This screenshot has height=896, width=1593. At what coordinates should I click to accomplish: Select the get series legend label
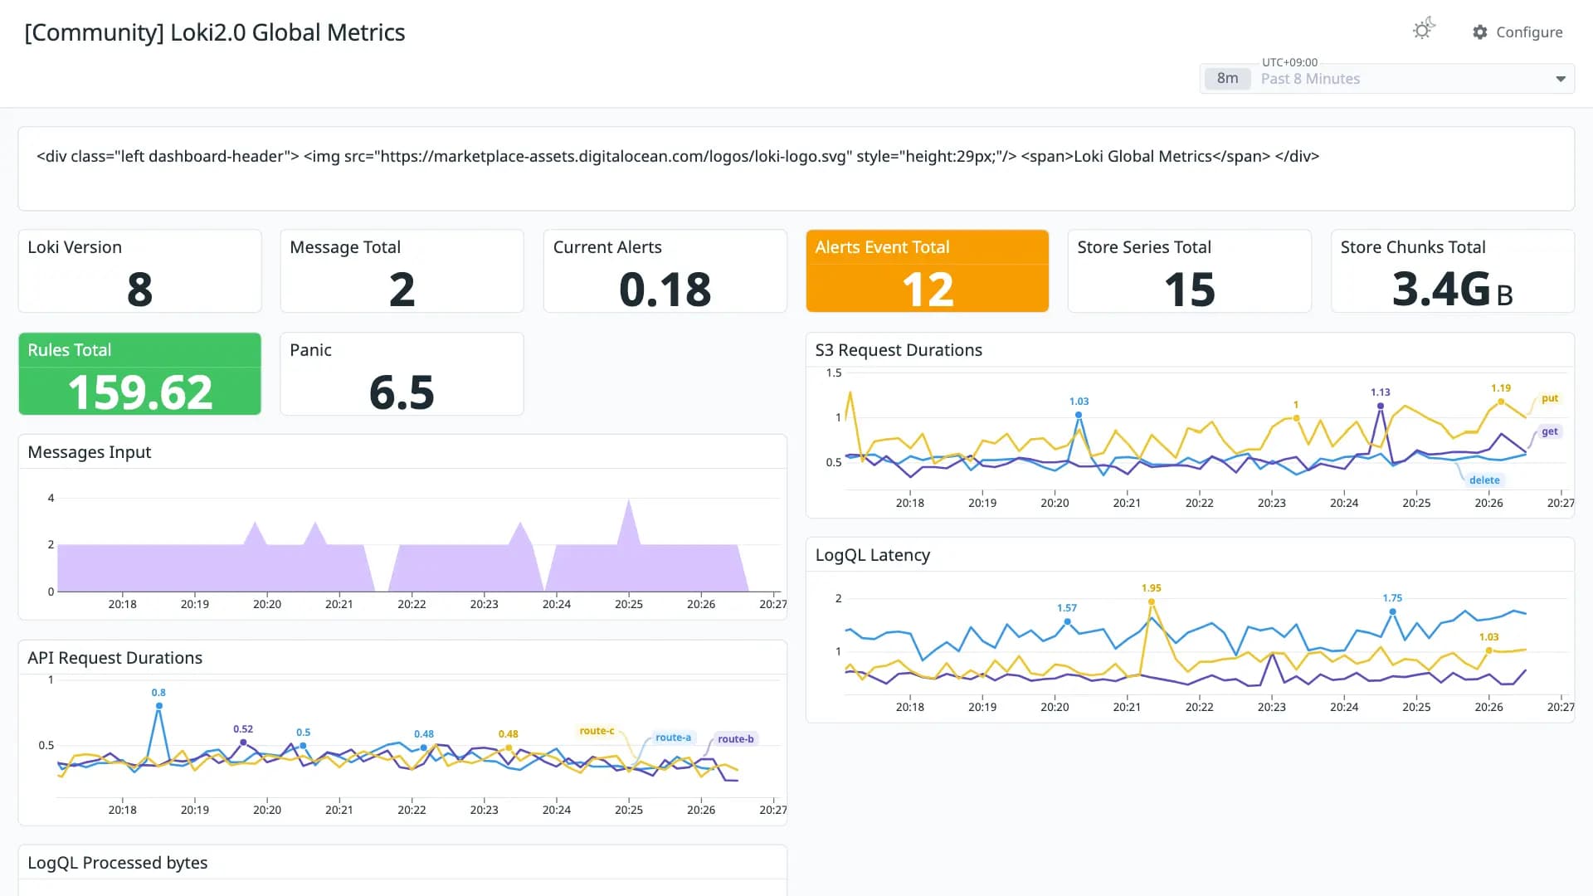point(1550,431)
